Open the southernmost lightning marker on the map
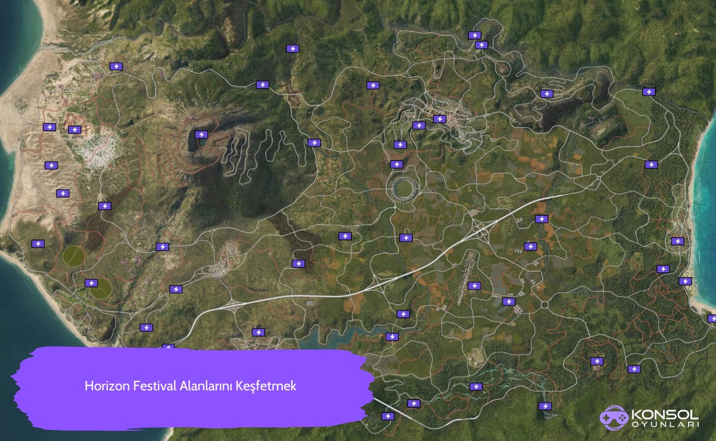This screenshot has height=441, width=716. tap(388, 416)
